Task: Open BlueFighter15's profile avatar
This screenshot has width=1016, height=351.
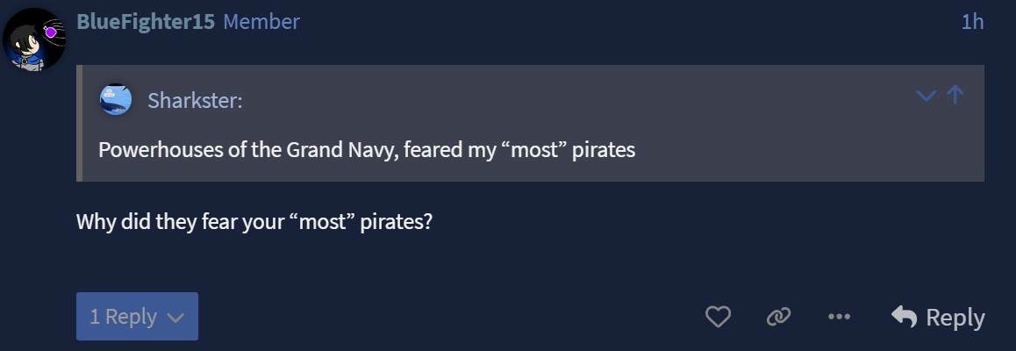Action: pos(35,39)
